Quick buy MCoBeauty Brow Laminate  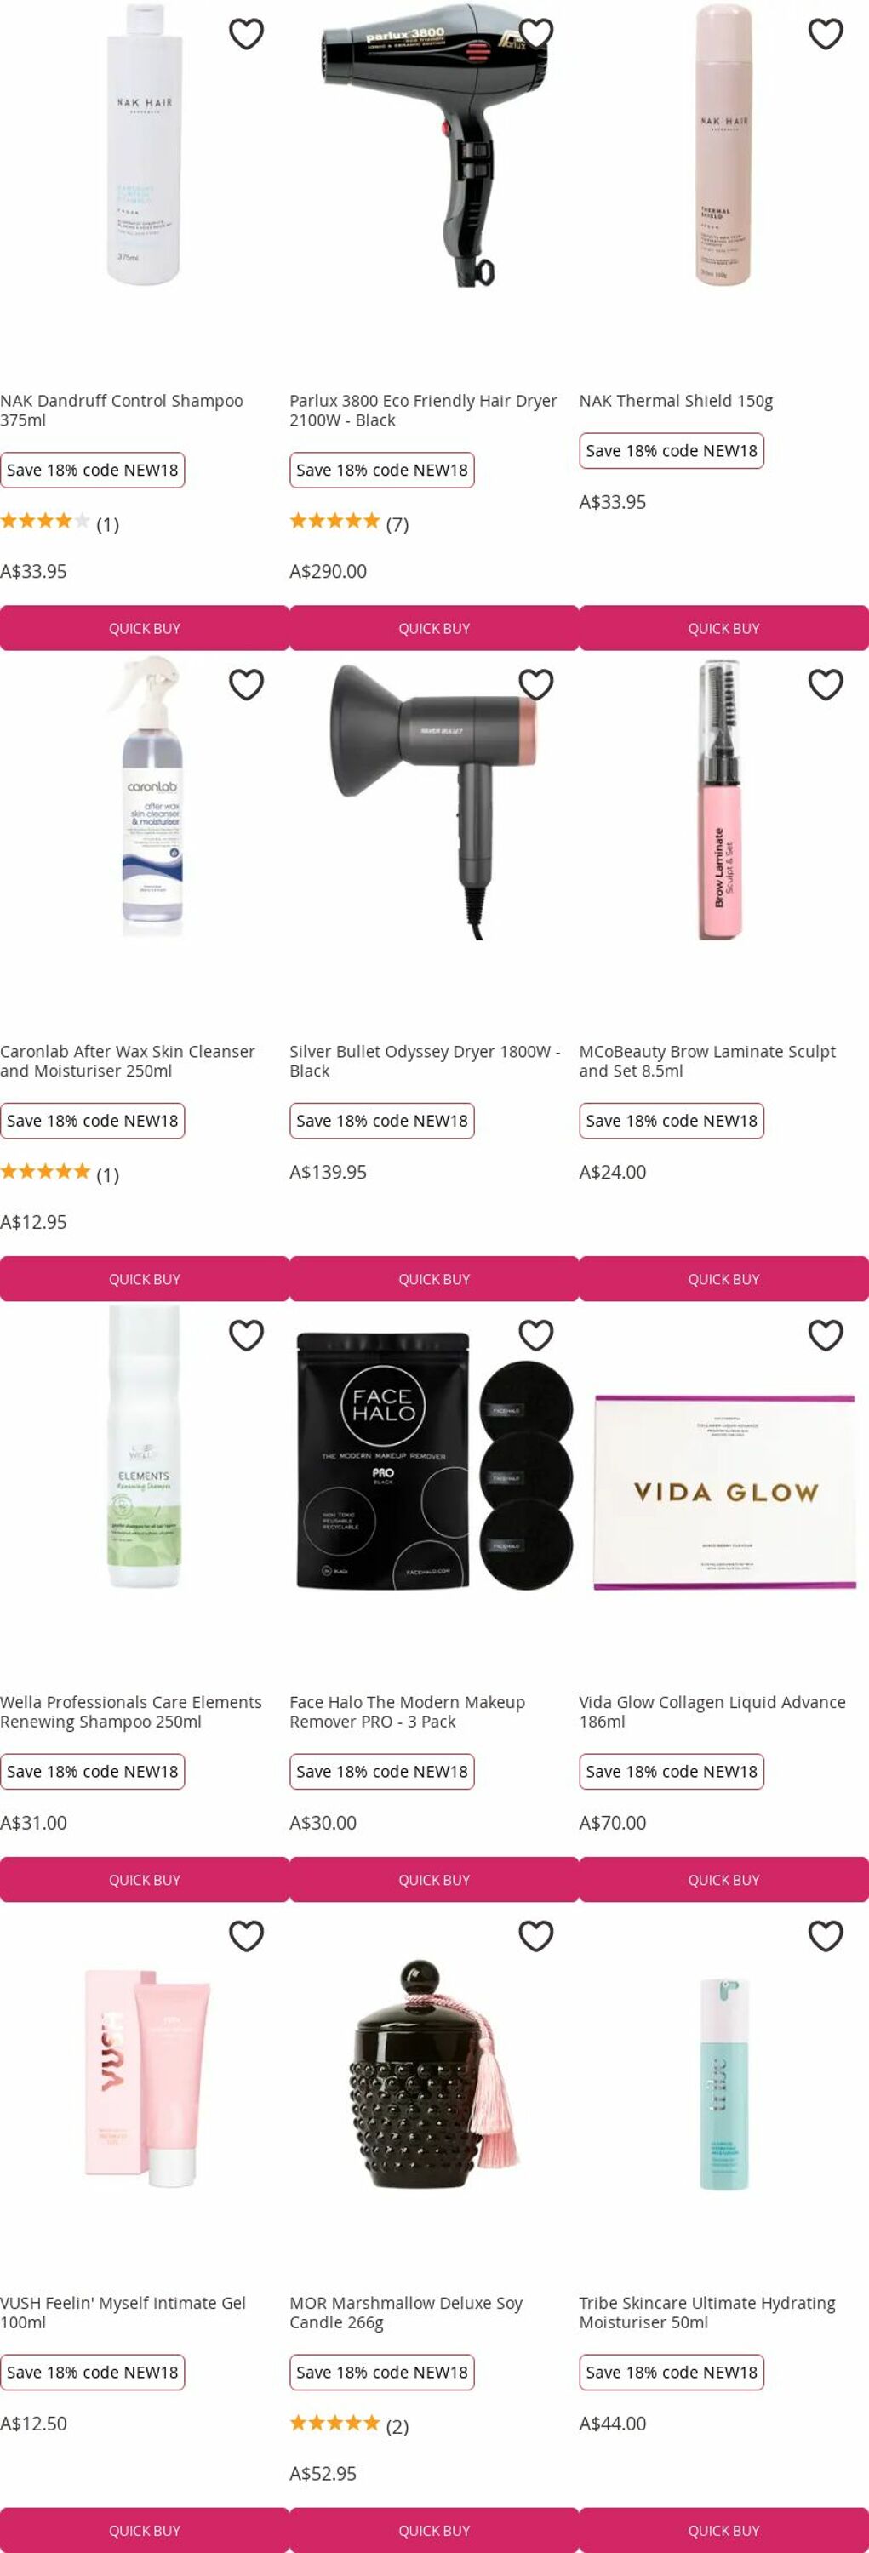coord(723,1278)
